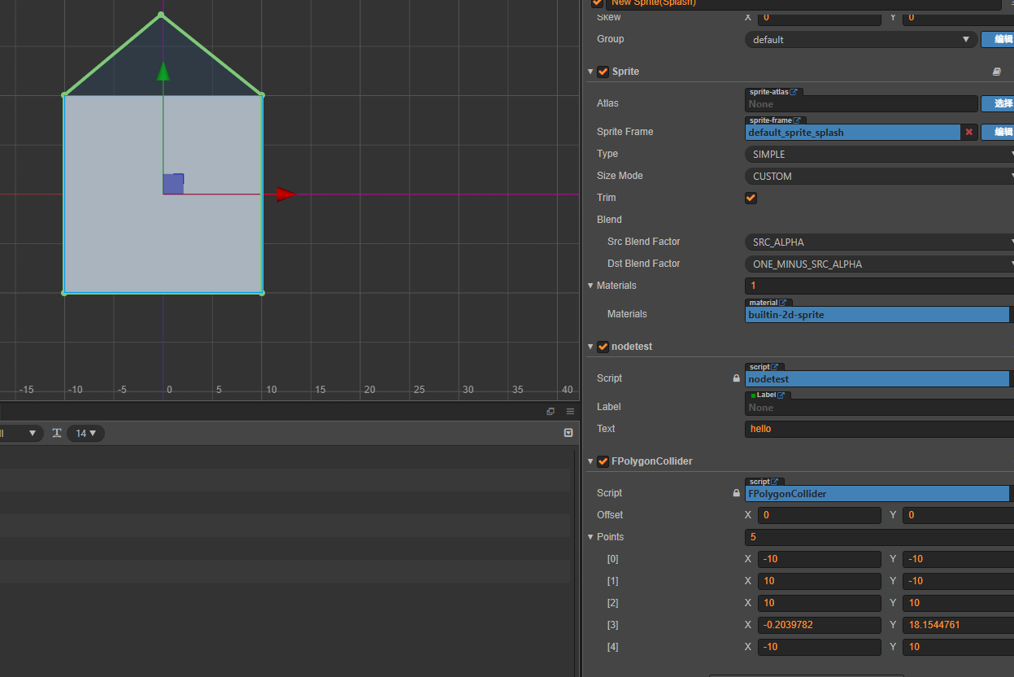Click lock icon beside FPolygonCollider Script field

[737, 493]
